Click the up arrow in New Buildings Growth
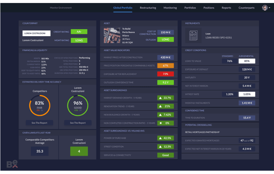This screenshot has height=174, width=274. pyautogui.click(x=160, y=115)
